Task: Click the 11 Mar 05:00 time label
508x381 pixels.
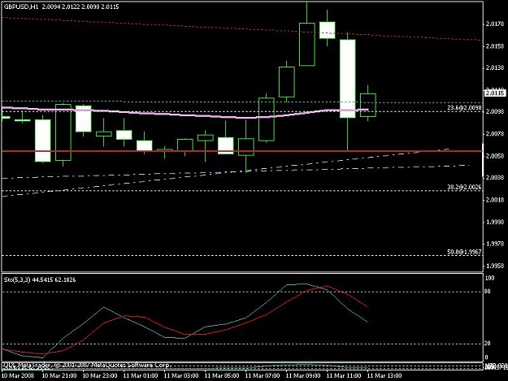Action: pos(222,375)
